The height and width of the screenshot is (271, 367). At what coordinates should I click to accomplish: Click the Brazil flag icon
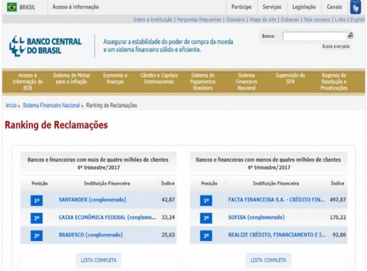[x=12, y=7]
